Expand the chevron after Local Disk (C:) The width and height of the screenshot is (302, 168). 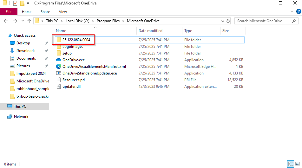pyautogui.click(x=93, y=21)
